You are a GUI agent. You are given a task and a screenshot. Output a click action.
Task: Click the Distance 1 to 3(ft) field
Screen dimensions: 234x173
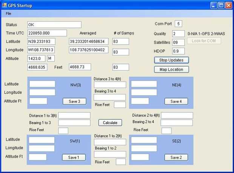pyautogui.click(x=74, y=116)
